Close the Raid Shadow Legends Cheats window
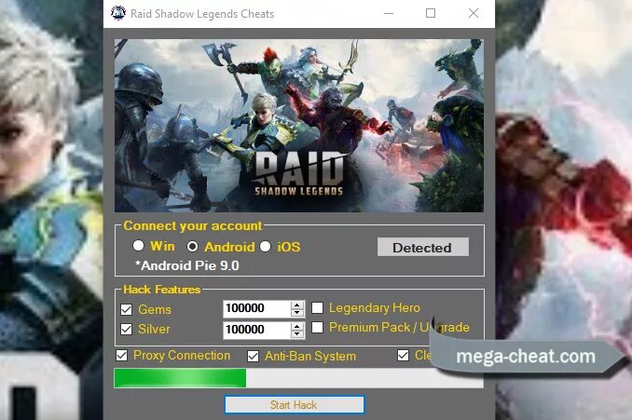 click(474, 13)
